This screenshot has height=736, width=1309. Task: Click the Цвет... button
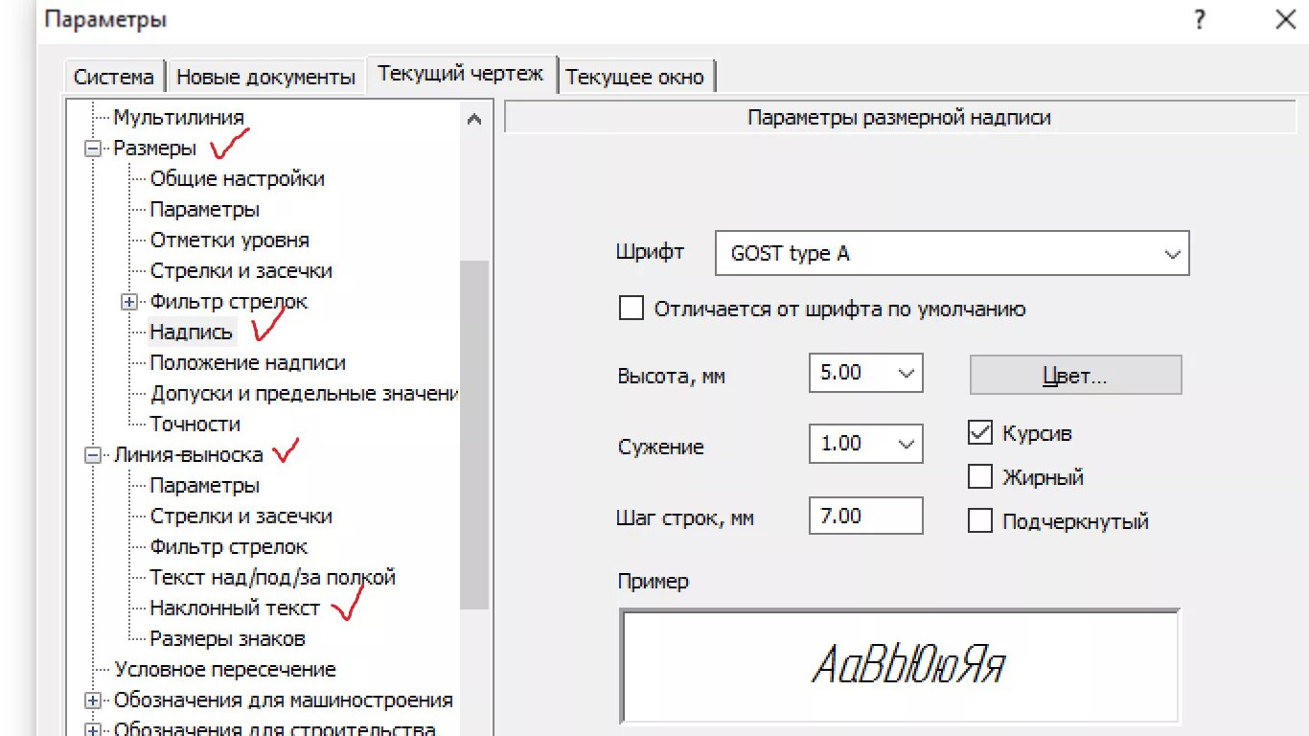coord(1075,375)
